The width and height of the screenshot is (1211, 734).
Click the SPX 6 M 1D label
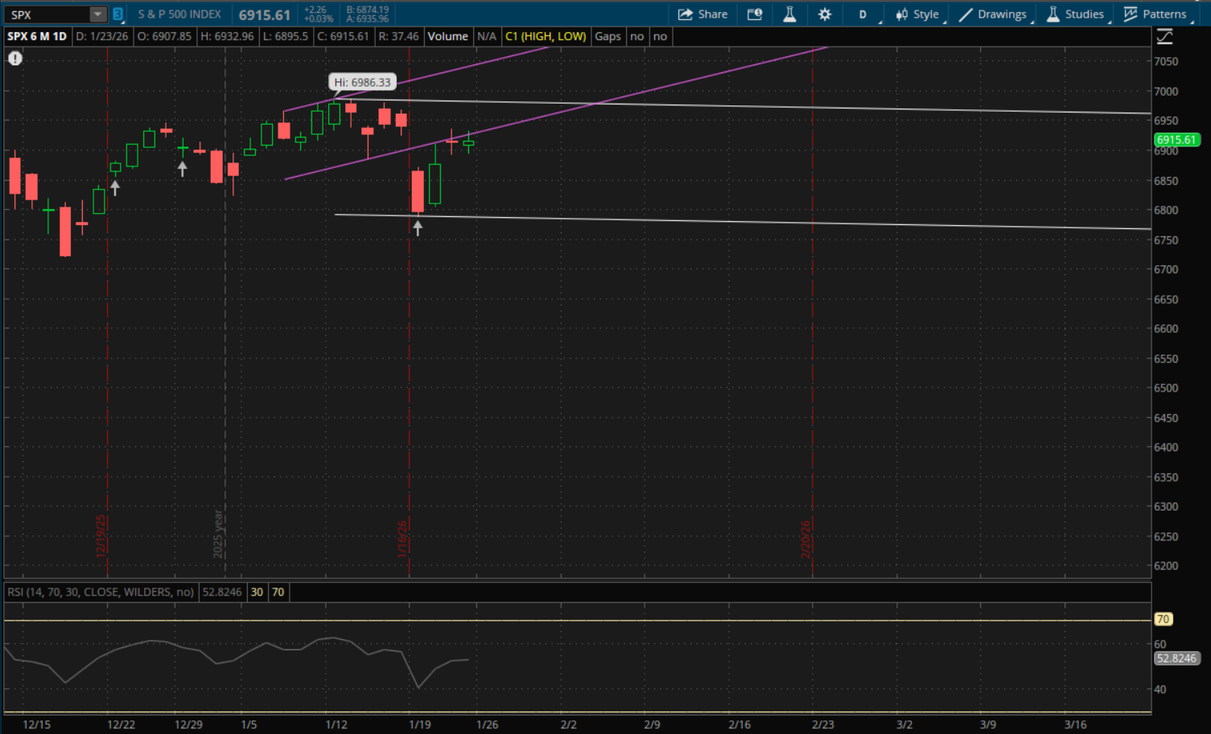click(37, 36)
